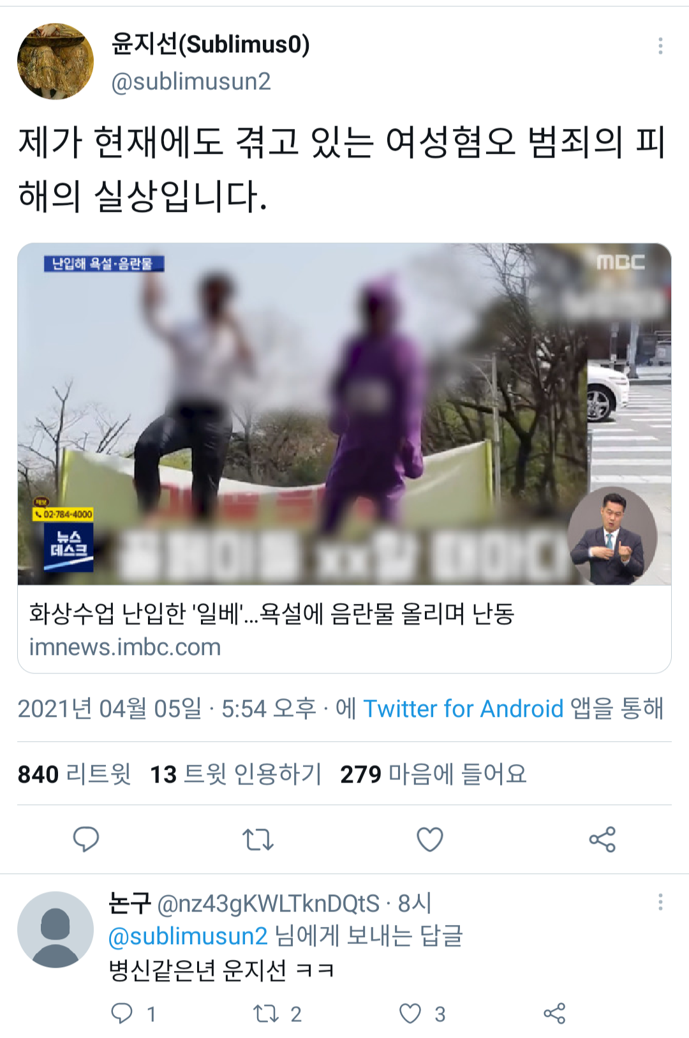This screenshot has height=1038, width=689.
Task: Reply to 논구's comment via bubble icon
Action: tap(122, 1013)
